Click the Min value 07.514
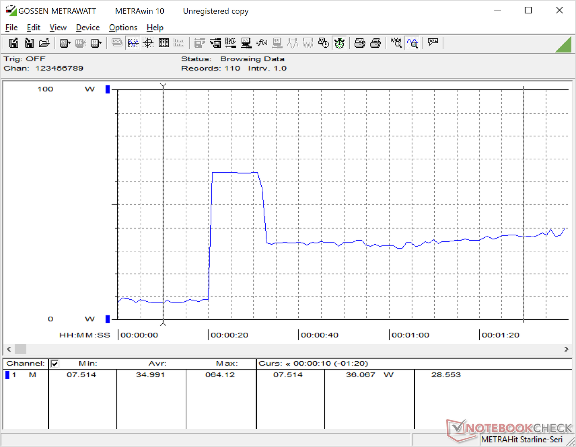 coord(81,375)
